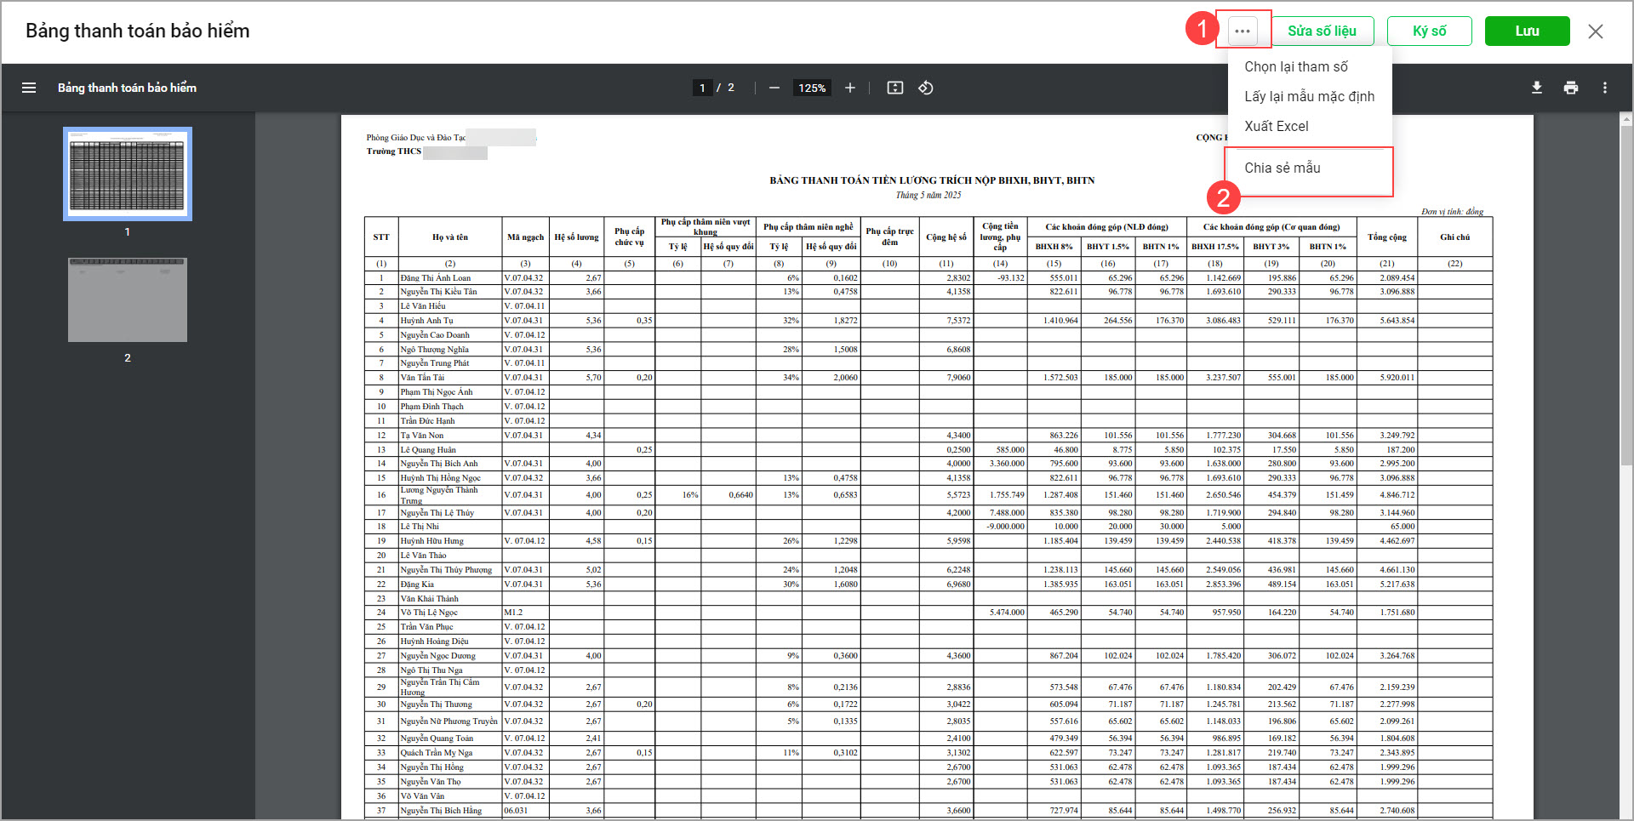Click the Tháng 5 năm 2025 subtitle
1634x821 pixels.
coord(928,195)
